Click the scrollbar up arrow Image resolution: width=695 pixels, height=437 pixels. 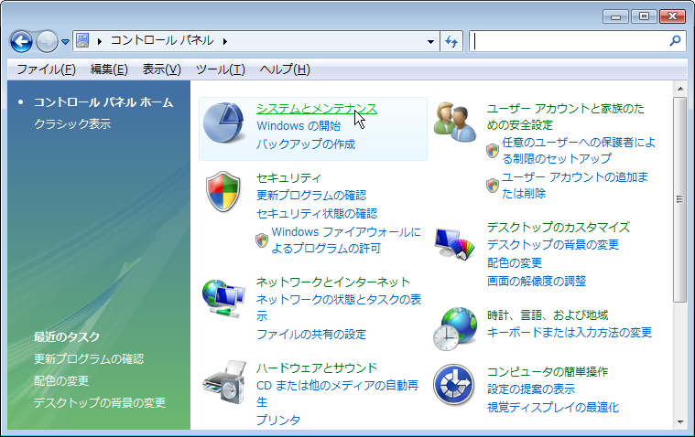680,89
